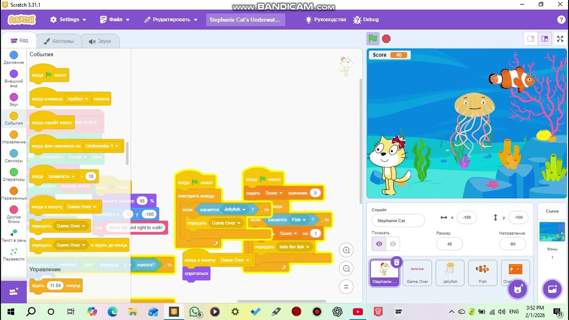Select the stage backdrop thumbnail under Сцена
This screenshot has width=569, height=320.
[552, 232]
